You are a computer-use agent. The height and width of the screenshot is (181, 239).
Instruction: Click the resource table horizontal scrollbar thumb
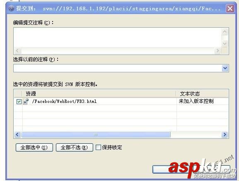(x=96, y=134)
